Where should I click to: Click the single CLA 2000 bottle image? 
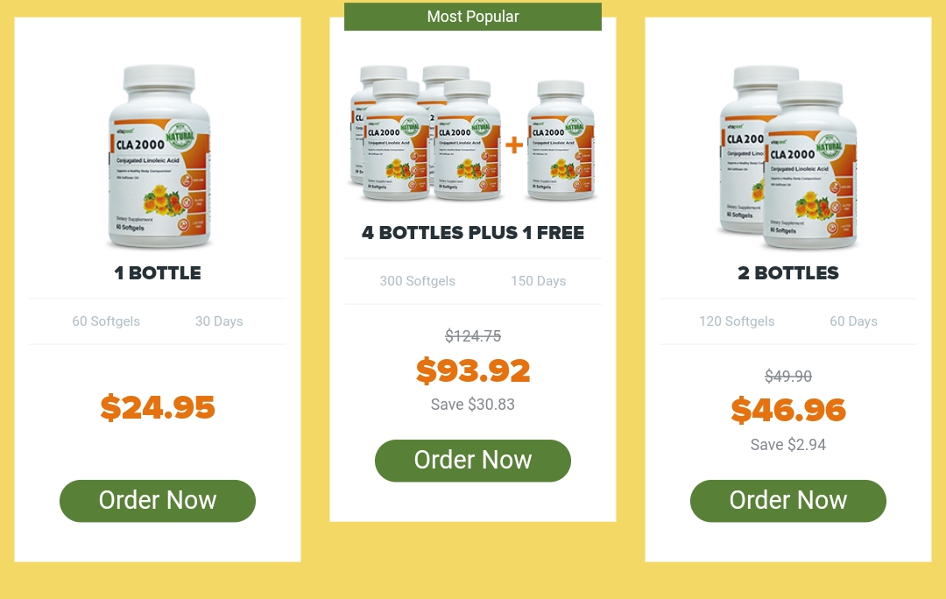point(159,157)
